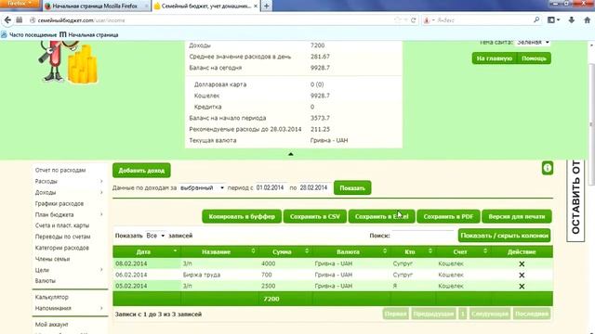Open the Начальная страница bookmark

pyautogui.click(x=89, y=35)
